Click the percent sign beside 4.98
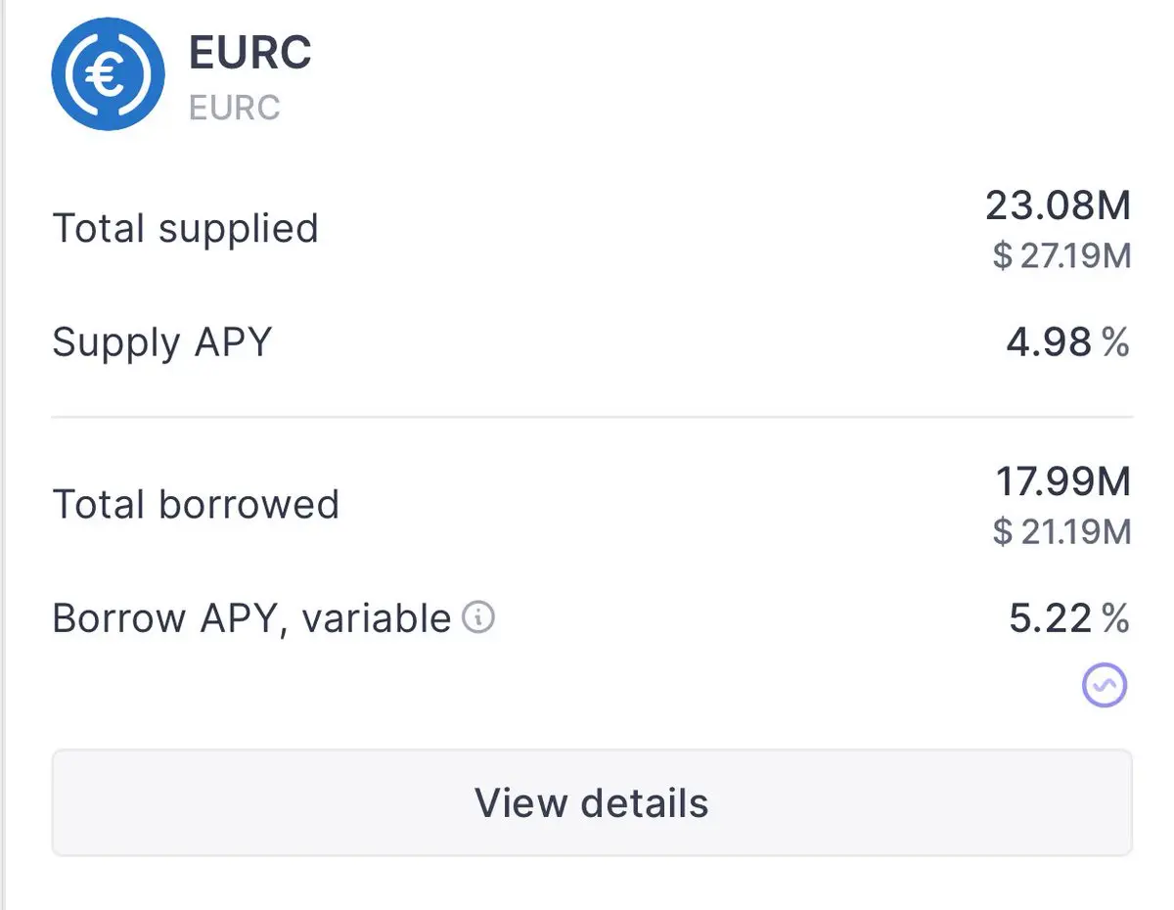The image size is (1174, 910). [x=1115, y=342]
